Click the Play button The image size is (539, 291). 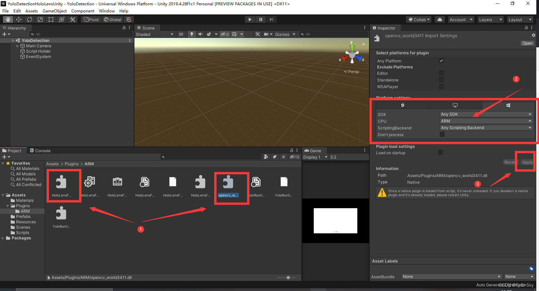click(250, 19)
